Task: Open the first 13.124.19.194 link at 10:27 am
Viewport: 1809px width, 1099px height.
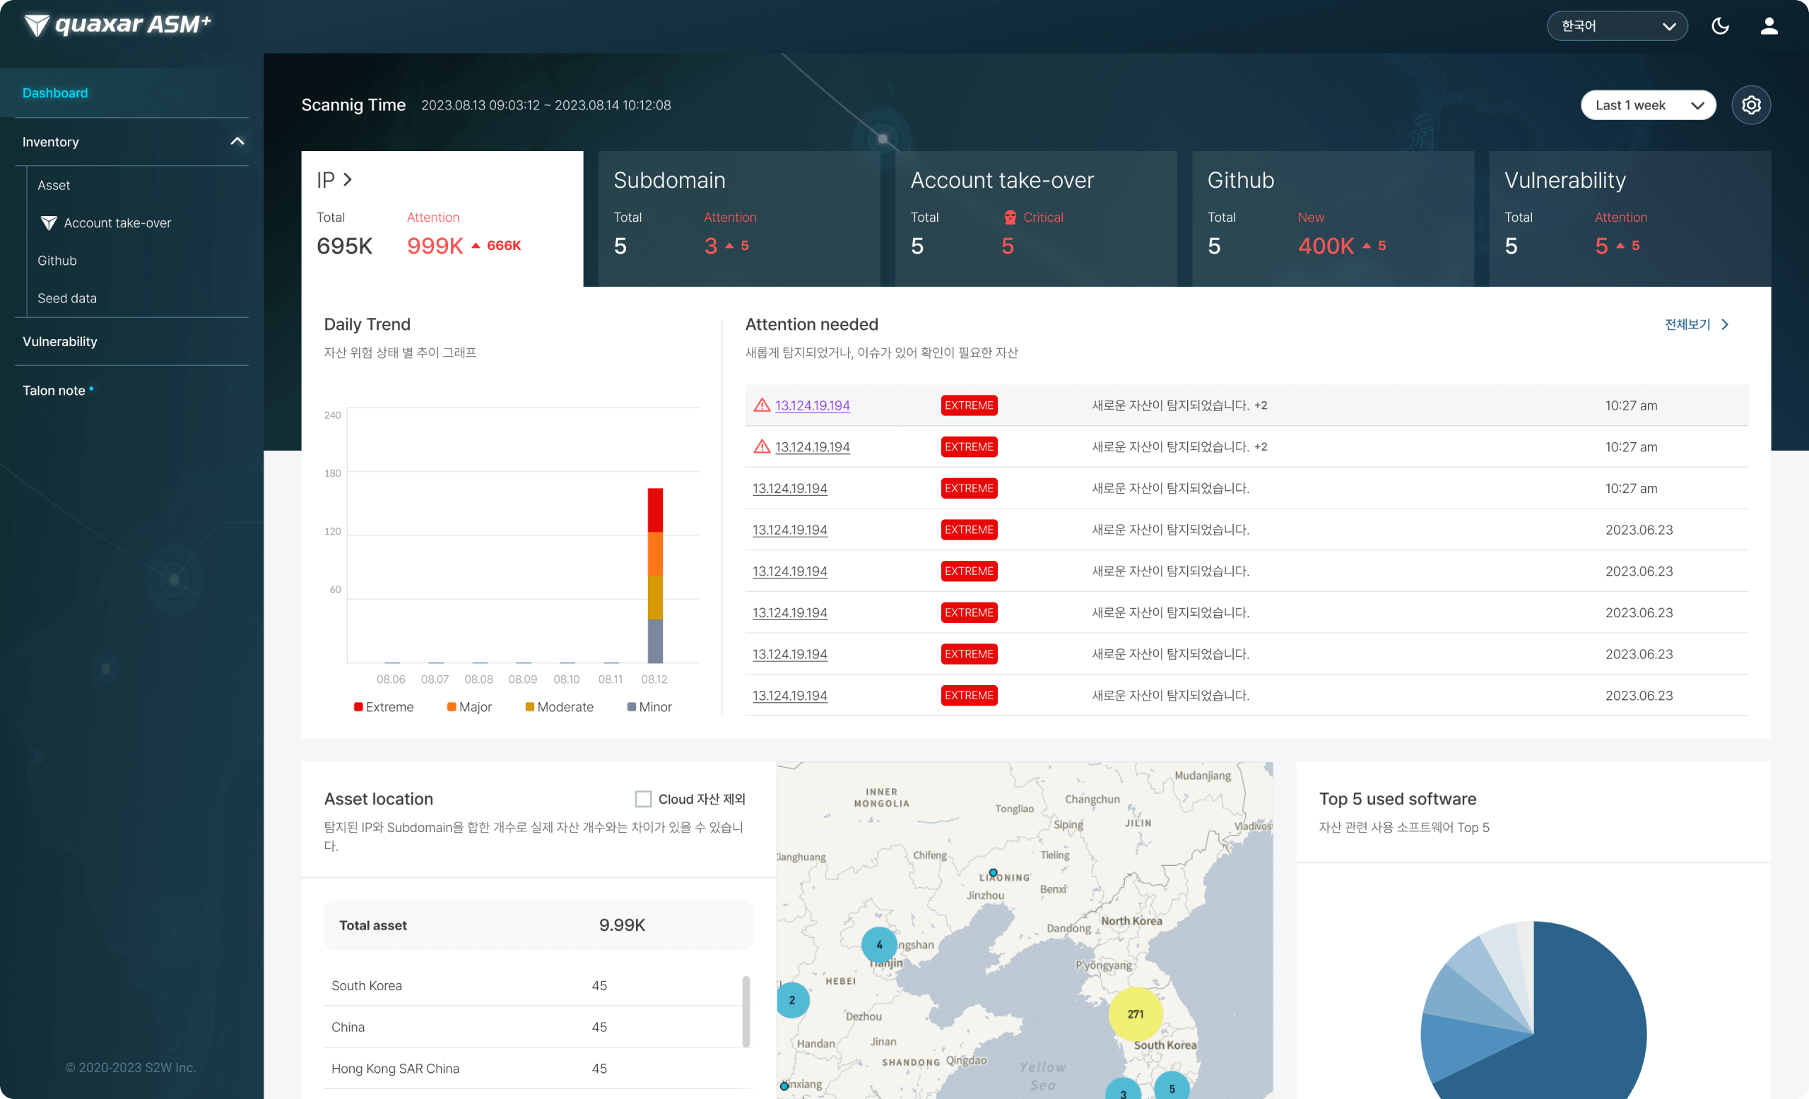Action: pos(812,405)
